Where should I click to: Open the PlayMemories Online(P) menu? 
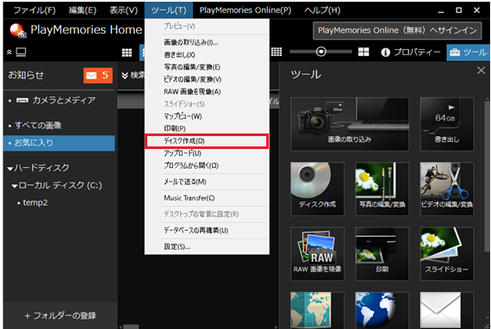(x=245, y=10)
